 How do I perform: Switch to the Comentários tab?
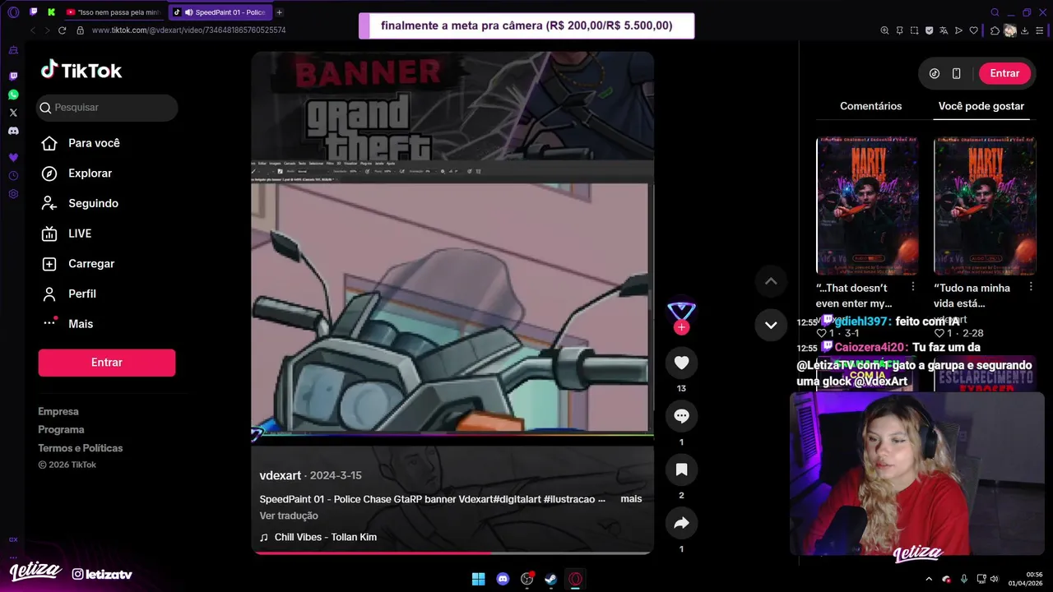[870, 106]
